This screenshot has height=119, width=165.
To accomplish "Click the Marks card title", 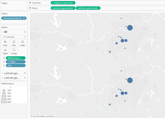I will coord(4,27).
